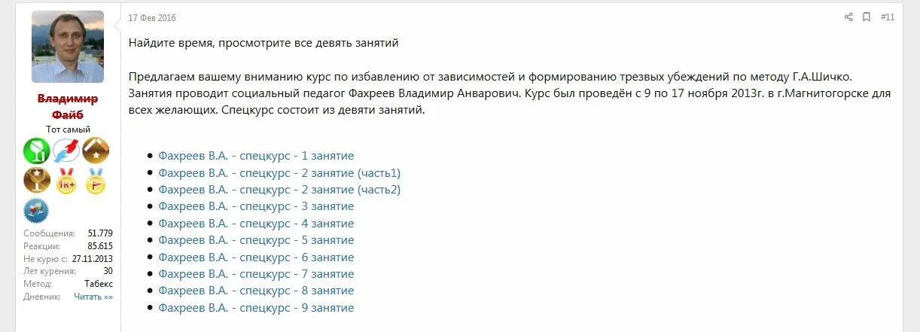Click the 17 Фев 2016 post date
Viewport: 920px width, 332px height.
[152, 18]
